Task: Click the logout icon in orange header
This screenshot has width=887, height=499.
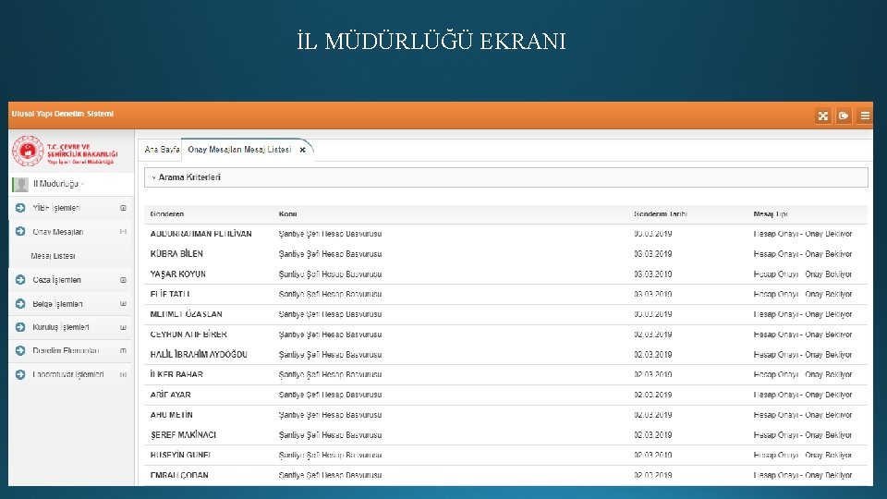Action: 844,116
